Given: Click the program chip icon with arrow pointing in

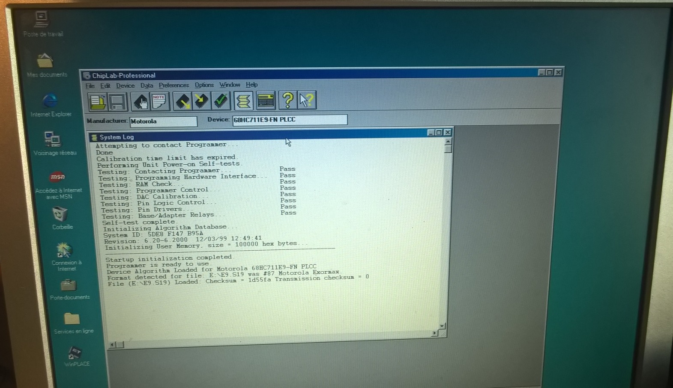Looking at the screenshot, I should click(x=201, y=101).
